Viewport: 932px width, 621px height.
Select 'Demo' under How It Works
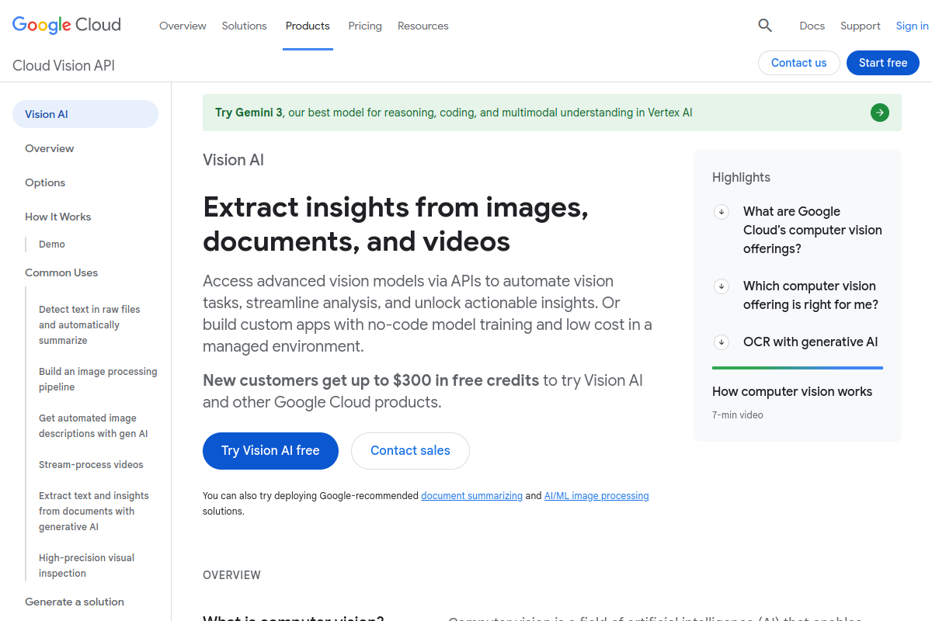click(51, 244)
